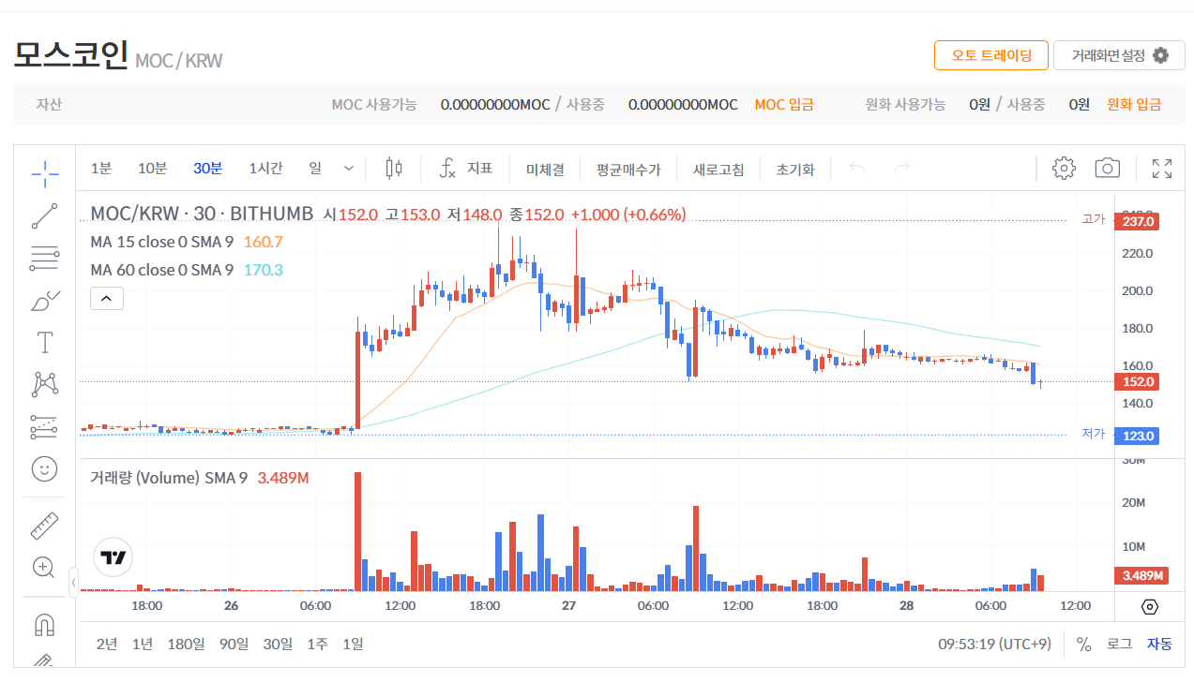Screen dimensions: 1194x682
Task: Click the 237.0 high price label
Action: point(1136,221)
